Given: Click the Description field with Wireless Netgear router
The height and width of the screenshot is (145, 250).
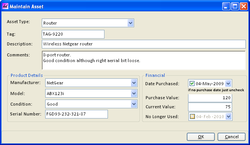Looking at the screenshot, I should point(144,44).
